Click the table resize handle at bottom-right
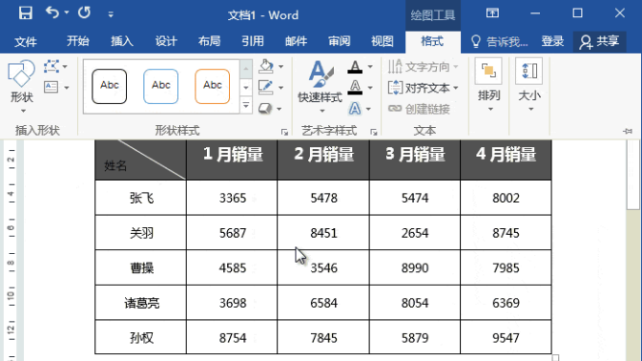 (555, 358)
